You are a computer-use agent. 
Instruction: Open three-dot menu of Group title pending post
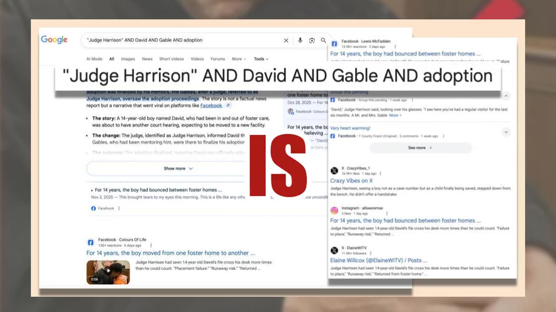coord(412,100)
